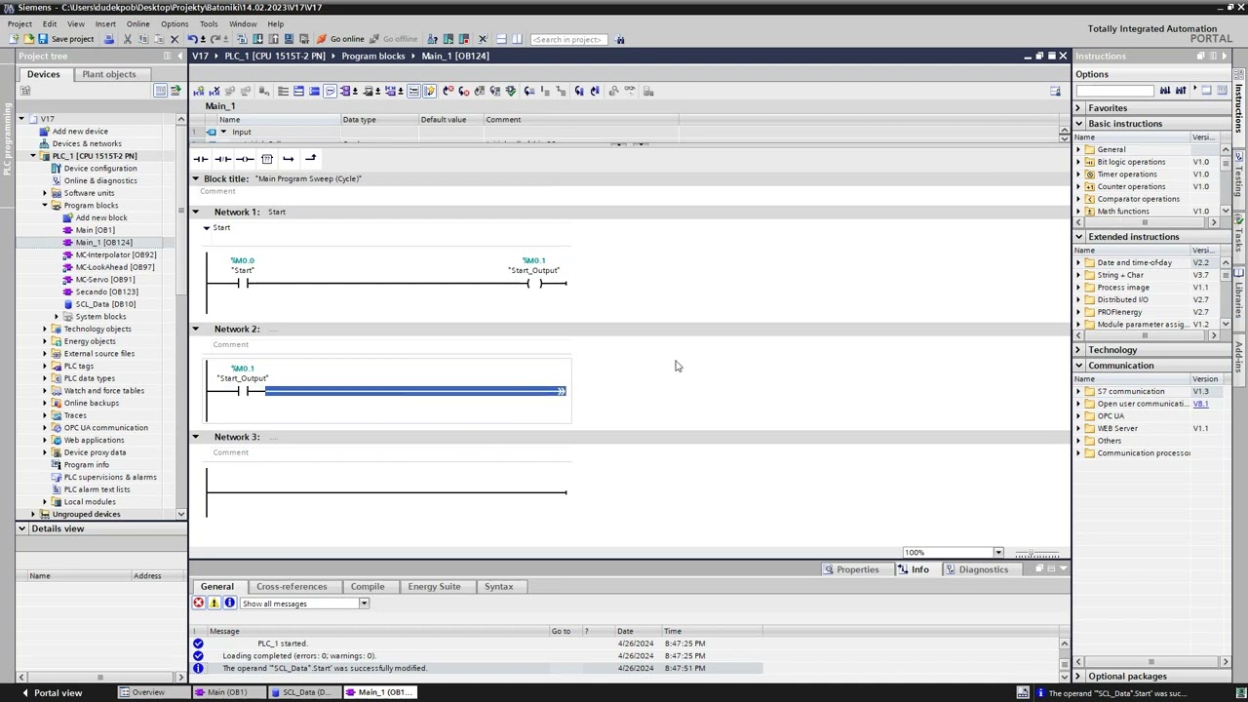1248x702 pixels.
Task: Collapse Network 3 with its arrow
Action: (x=195, y=437)
